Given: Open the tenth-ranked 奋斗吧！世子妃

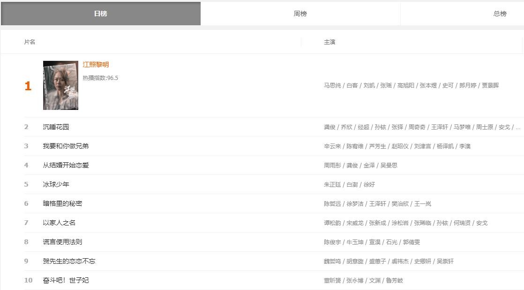Looking at the screenshot, I should pyautogui.click(x=66, y=280).
